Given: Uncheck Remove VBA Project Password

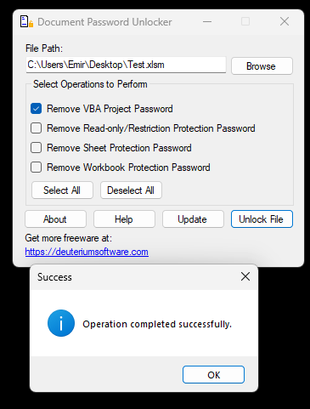Looking at the screenshot, I should [x=37, y=109].
